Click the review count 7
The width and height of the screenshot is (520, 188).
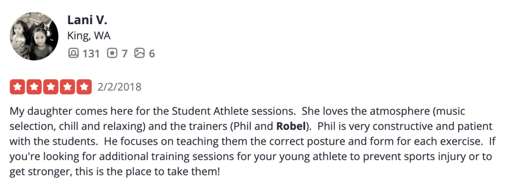point(124,54)
